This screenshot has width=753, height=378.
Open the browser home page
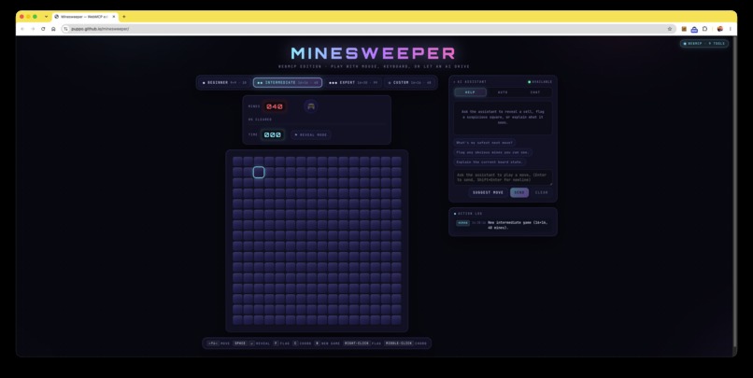pyautogui.click(x=53, y=29)
